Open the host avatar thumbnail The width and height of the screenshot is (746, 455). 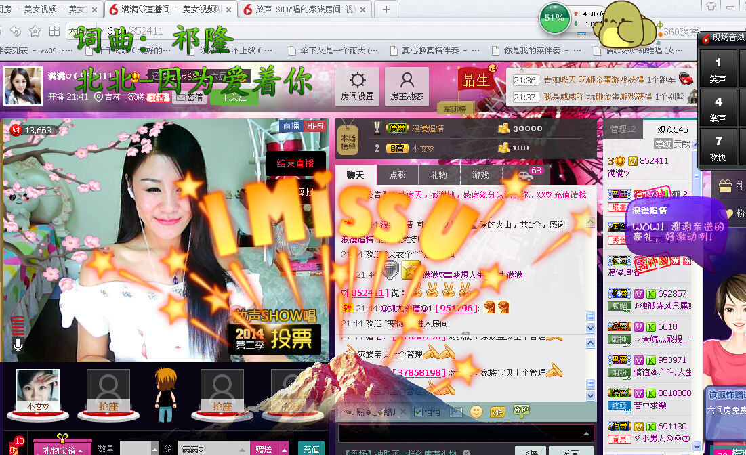[23, 86]
